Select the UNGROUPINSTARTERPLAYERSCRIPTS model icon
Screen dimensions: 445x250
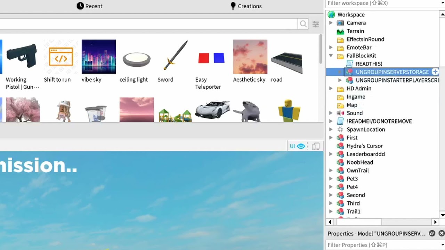(x=350, y=80)
